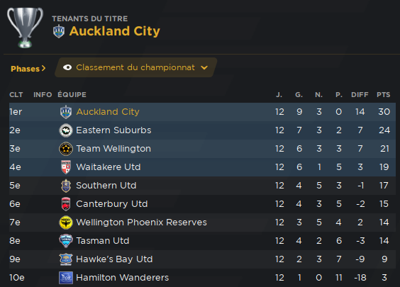Click the Wellington Phoenix Reserves yellow badge
Screen dimensions: 400x287
66,223
